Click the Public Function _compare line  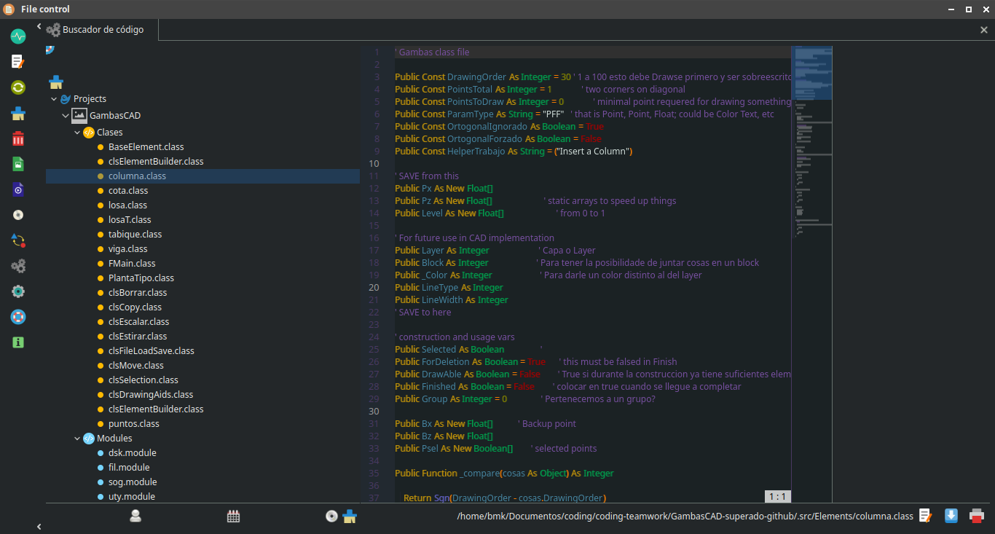click(504, 474)
